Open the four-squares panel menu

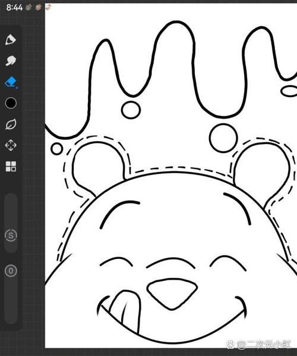click(11, 167)
